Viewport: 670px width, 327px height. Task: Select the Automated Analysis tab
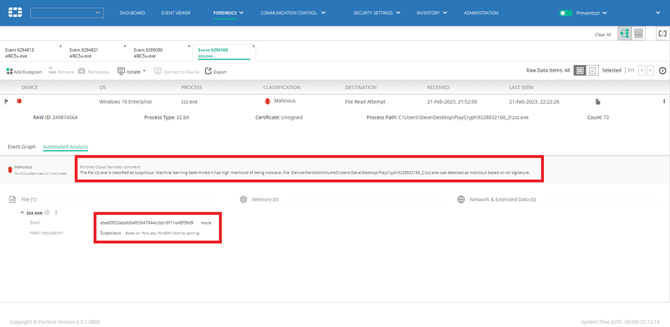65,147
